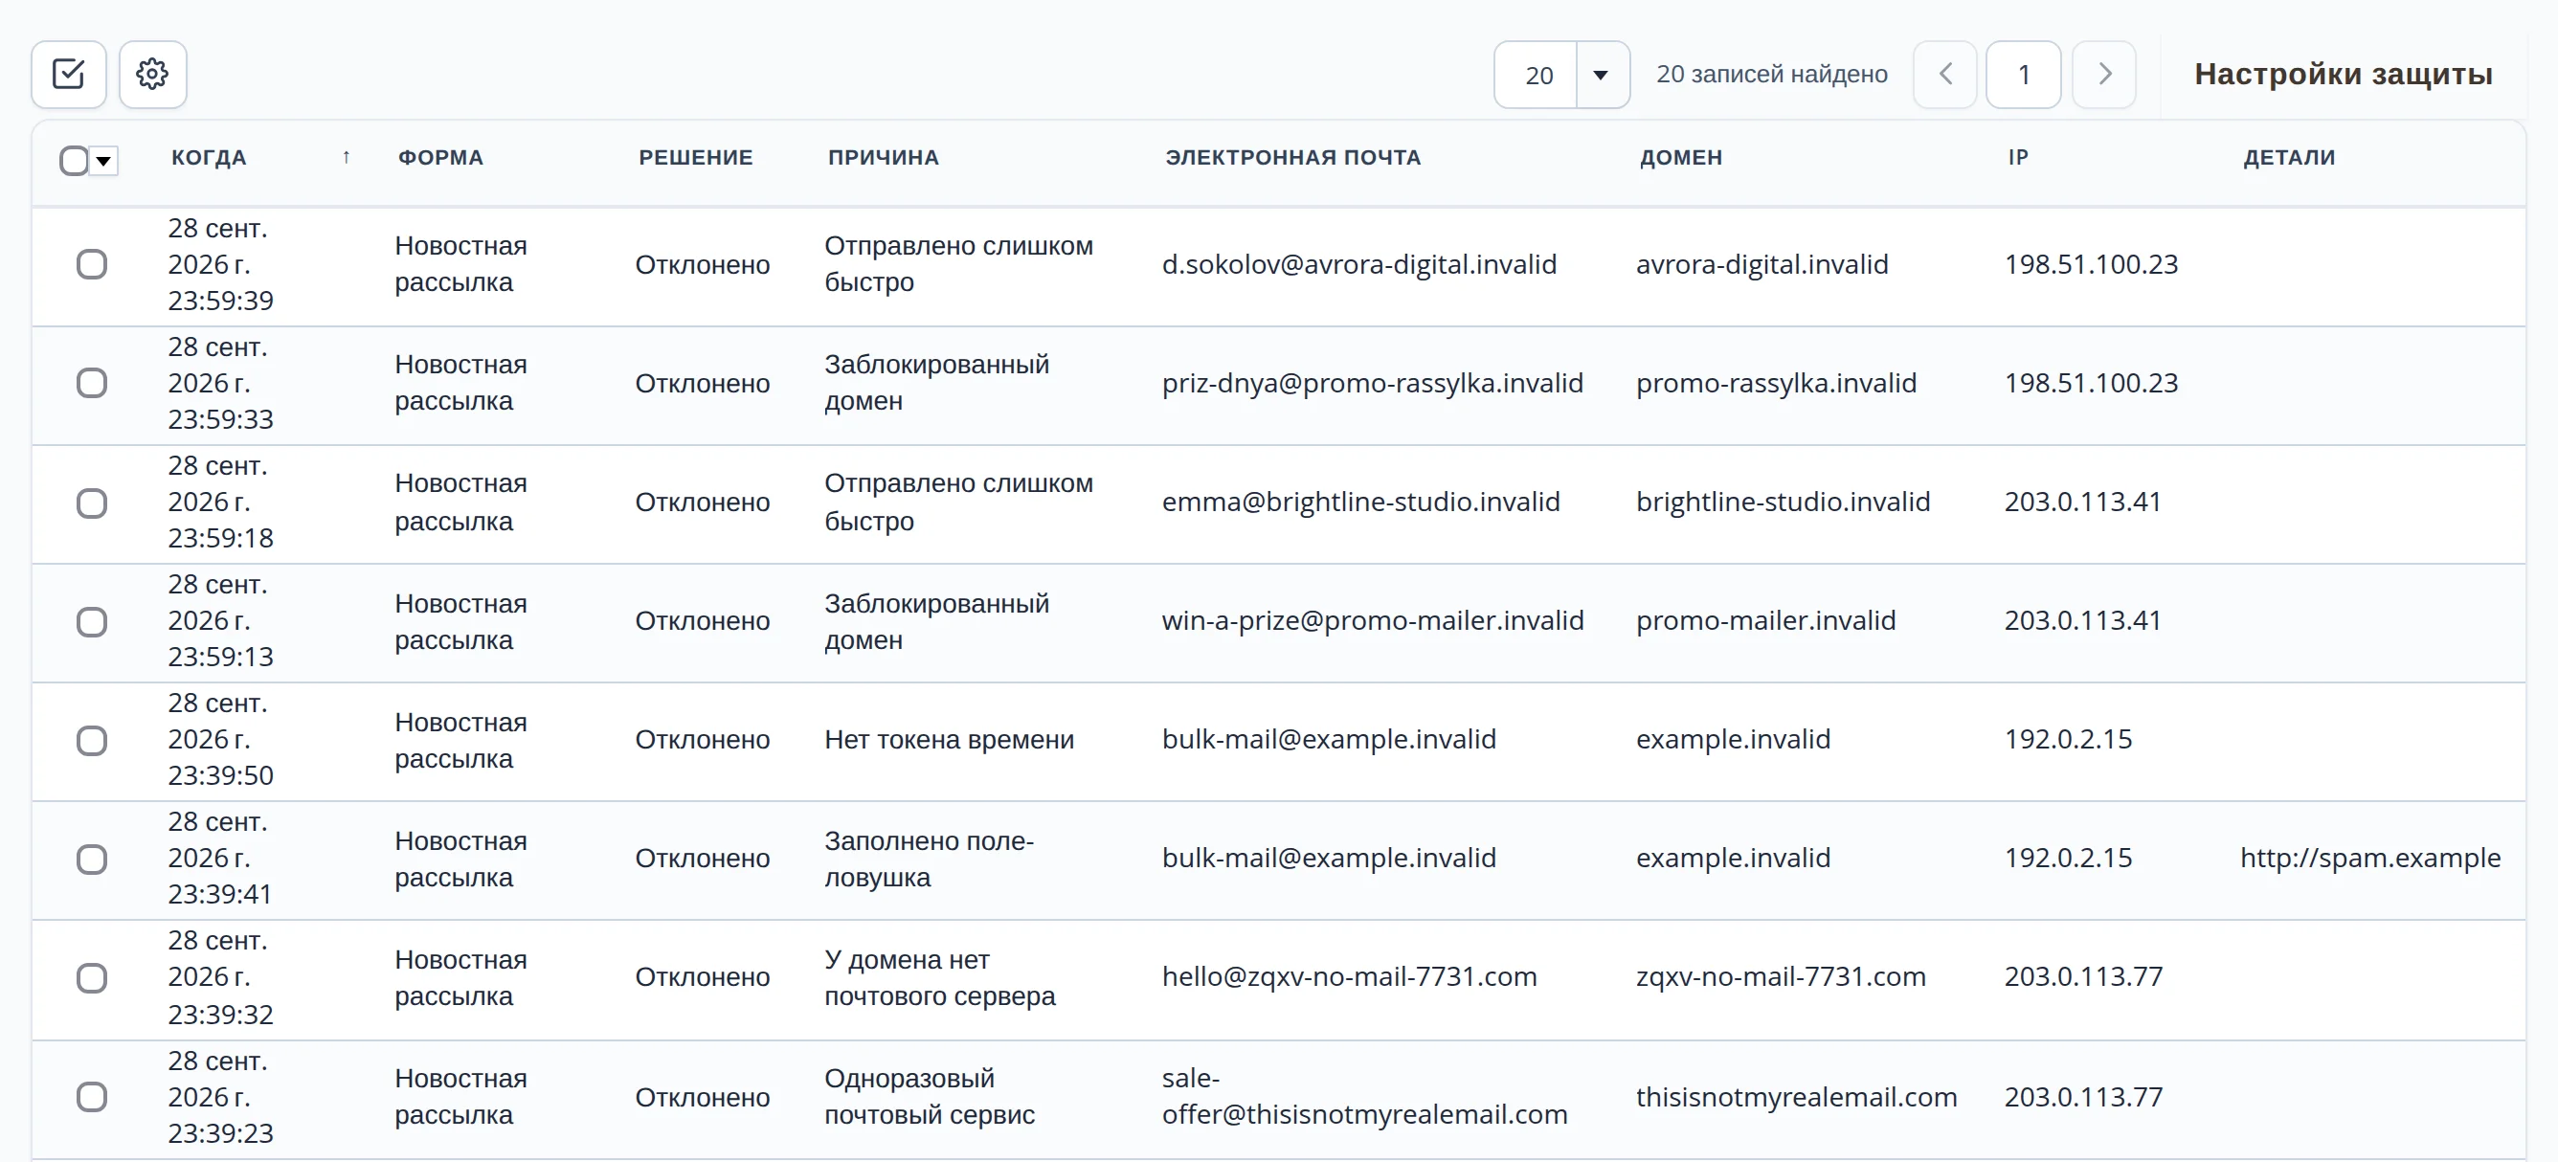Click email win-a-prize@promo-mailer.invalid
This screenshot has height=1162, width=2558.
click(1374, 621)
